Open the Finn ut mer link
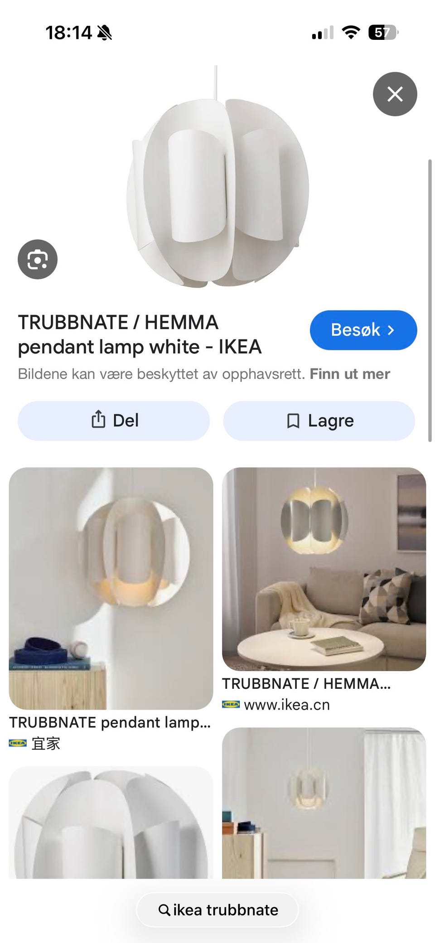The image size is (435, 943). coord(350,374)
